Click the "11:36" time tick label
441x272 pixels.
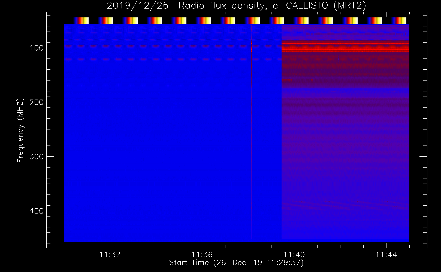tap(202, 255)
